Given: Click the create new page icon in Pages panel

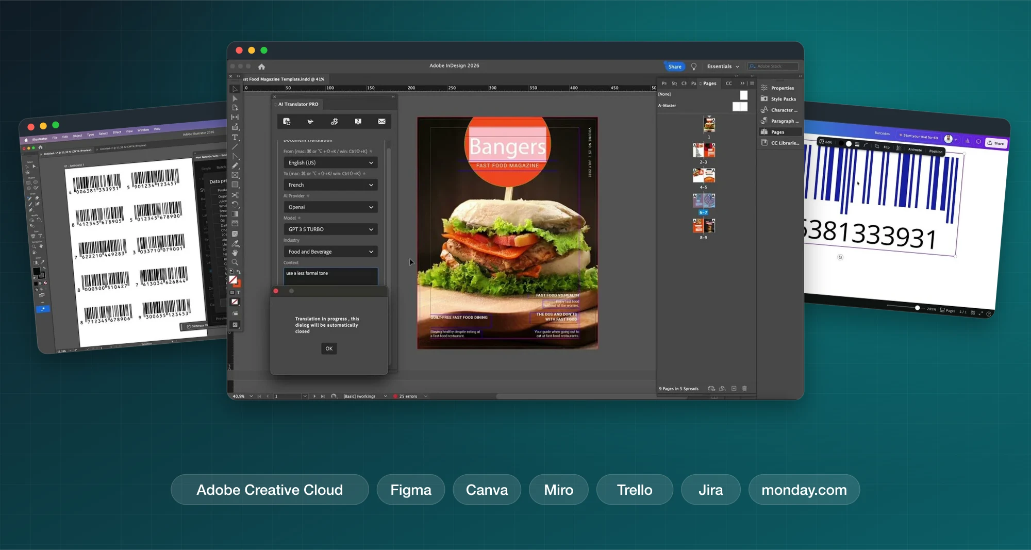Looking at the screenshot, I should point(734,388).
